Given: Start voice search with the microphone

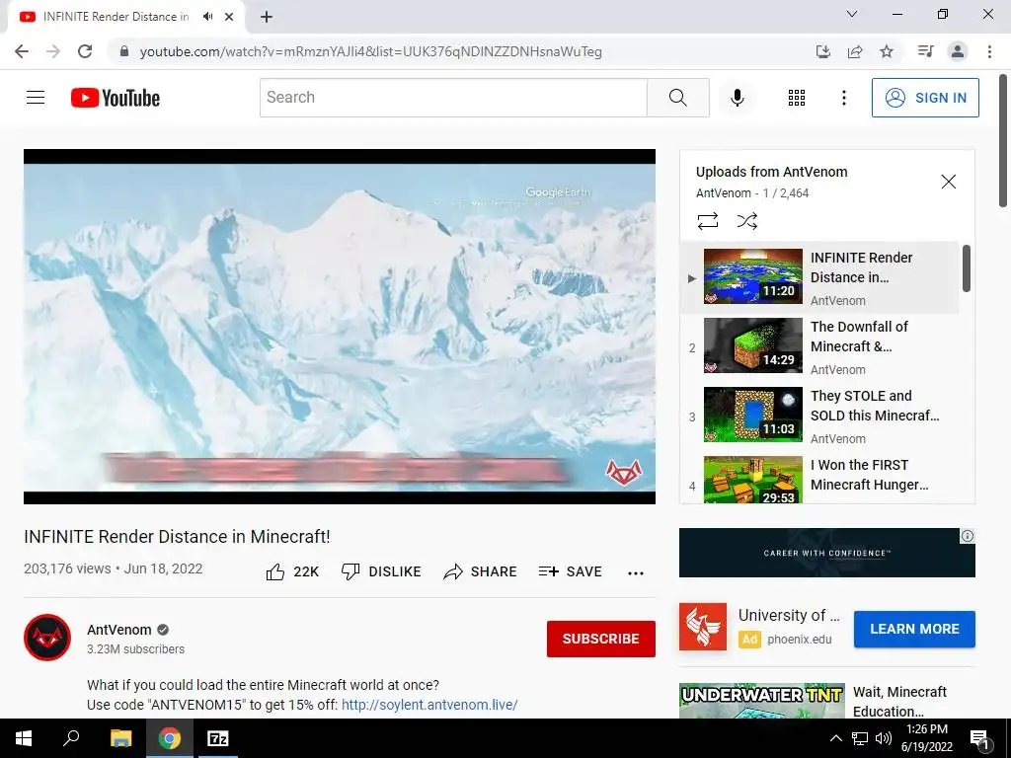Looking at the screenshot, I should click(x=737, y=98).
